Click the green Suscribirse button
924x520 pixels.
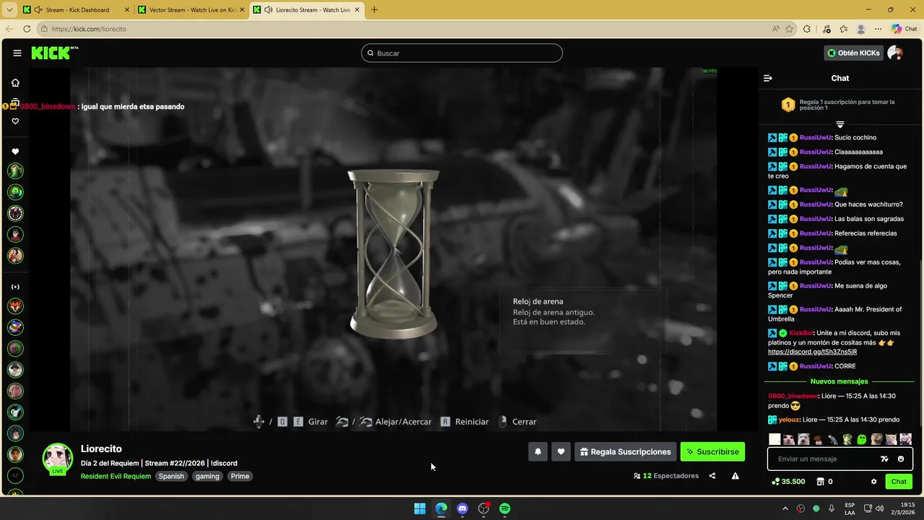tap(712, 451)
